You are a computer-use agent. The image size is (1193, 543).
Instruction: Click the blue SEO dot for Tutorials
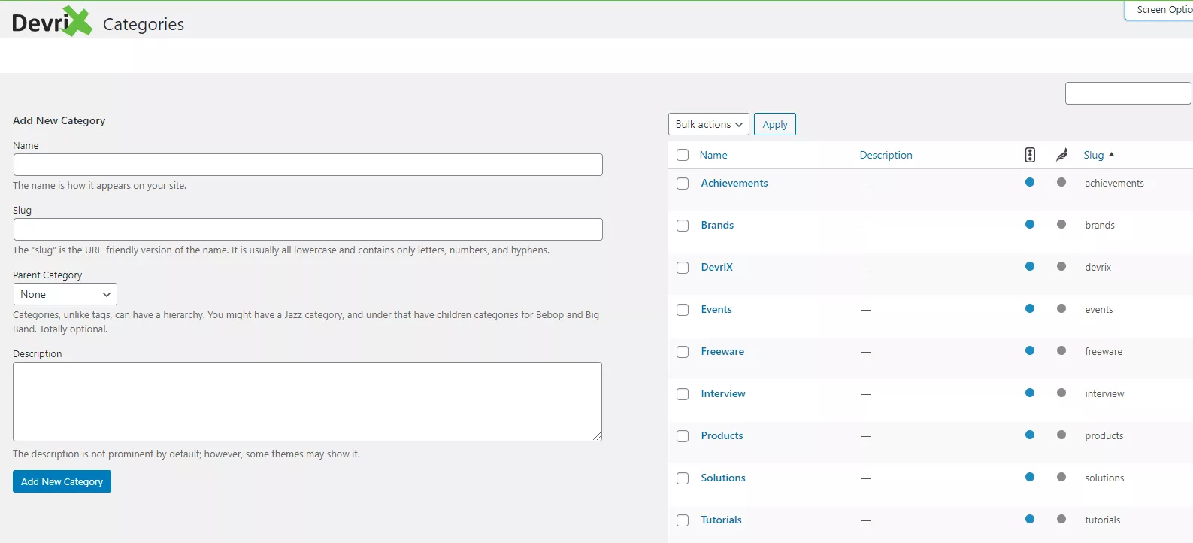(1030, 519)
